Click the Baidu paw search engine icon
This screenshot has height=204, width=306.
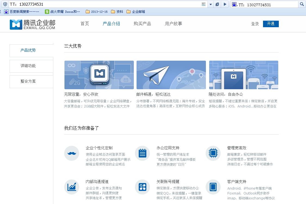[x=234, y=4]
